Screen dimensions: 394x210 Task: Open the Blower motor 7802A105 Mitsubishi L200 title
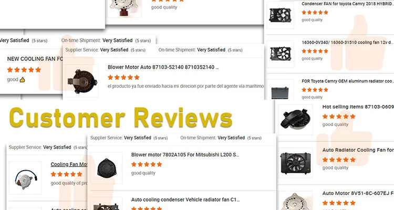[x=185, y=155]
